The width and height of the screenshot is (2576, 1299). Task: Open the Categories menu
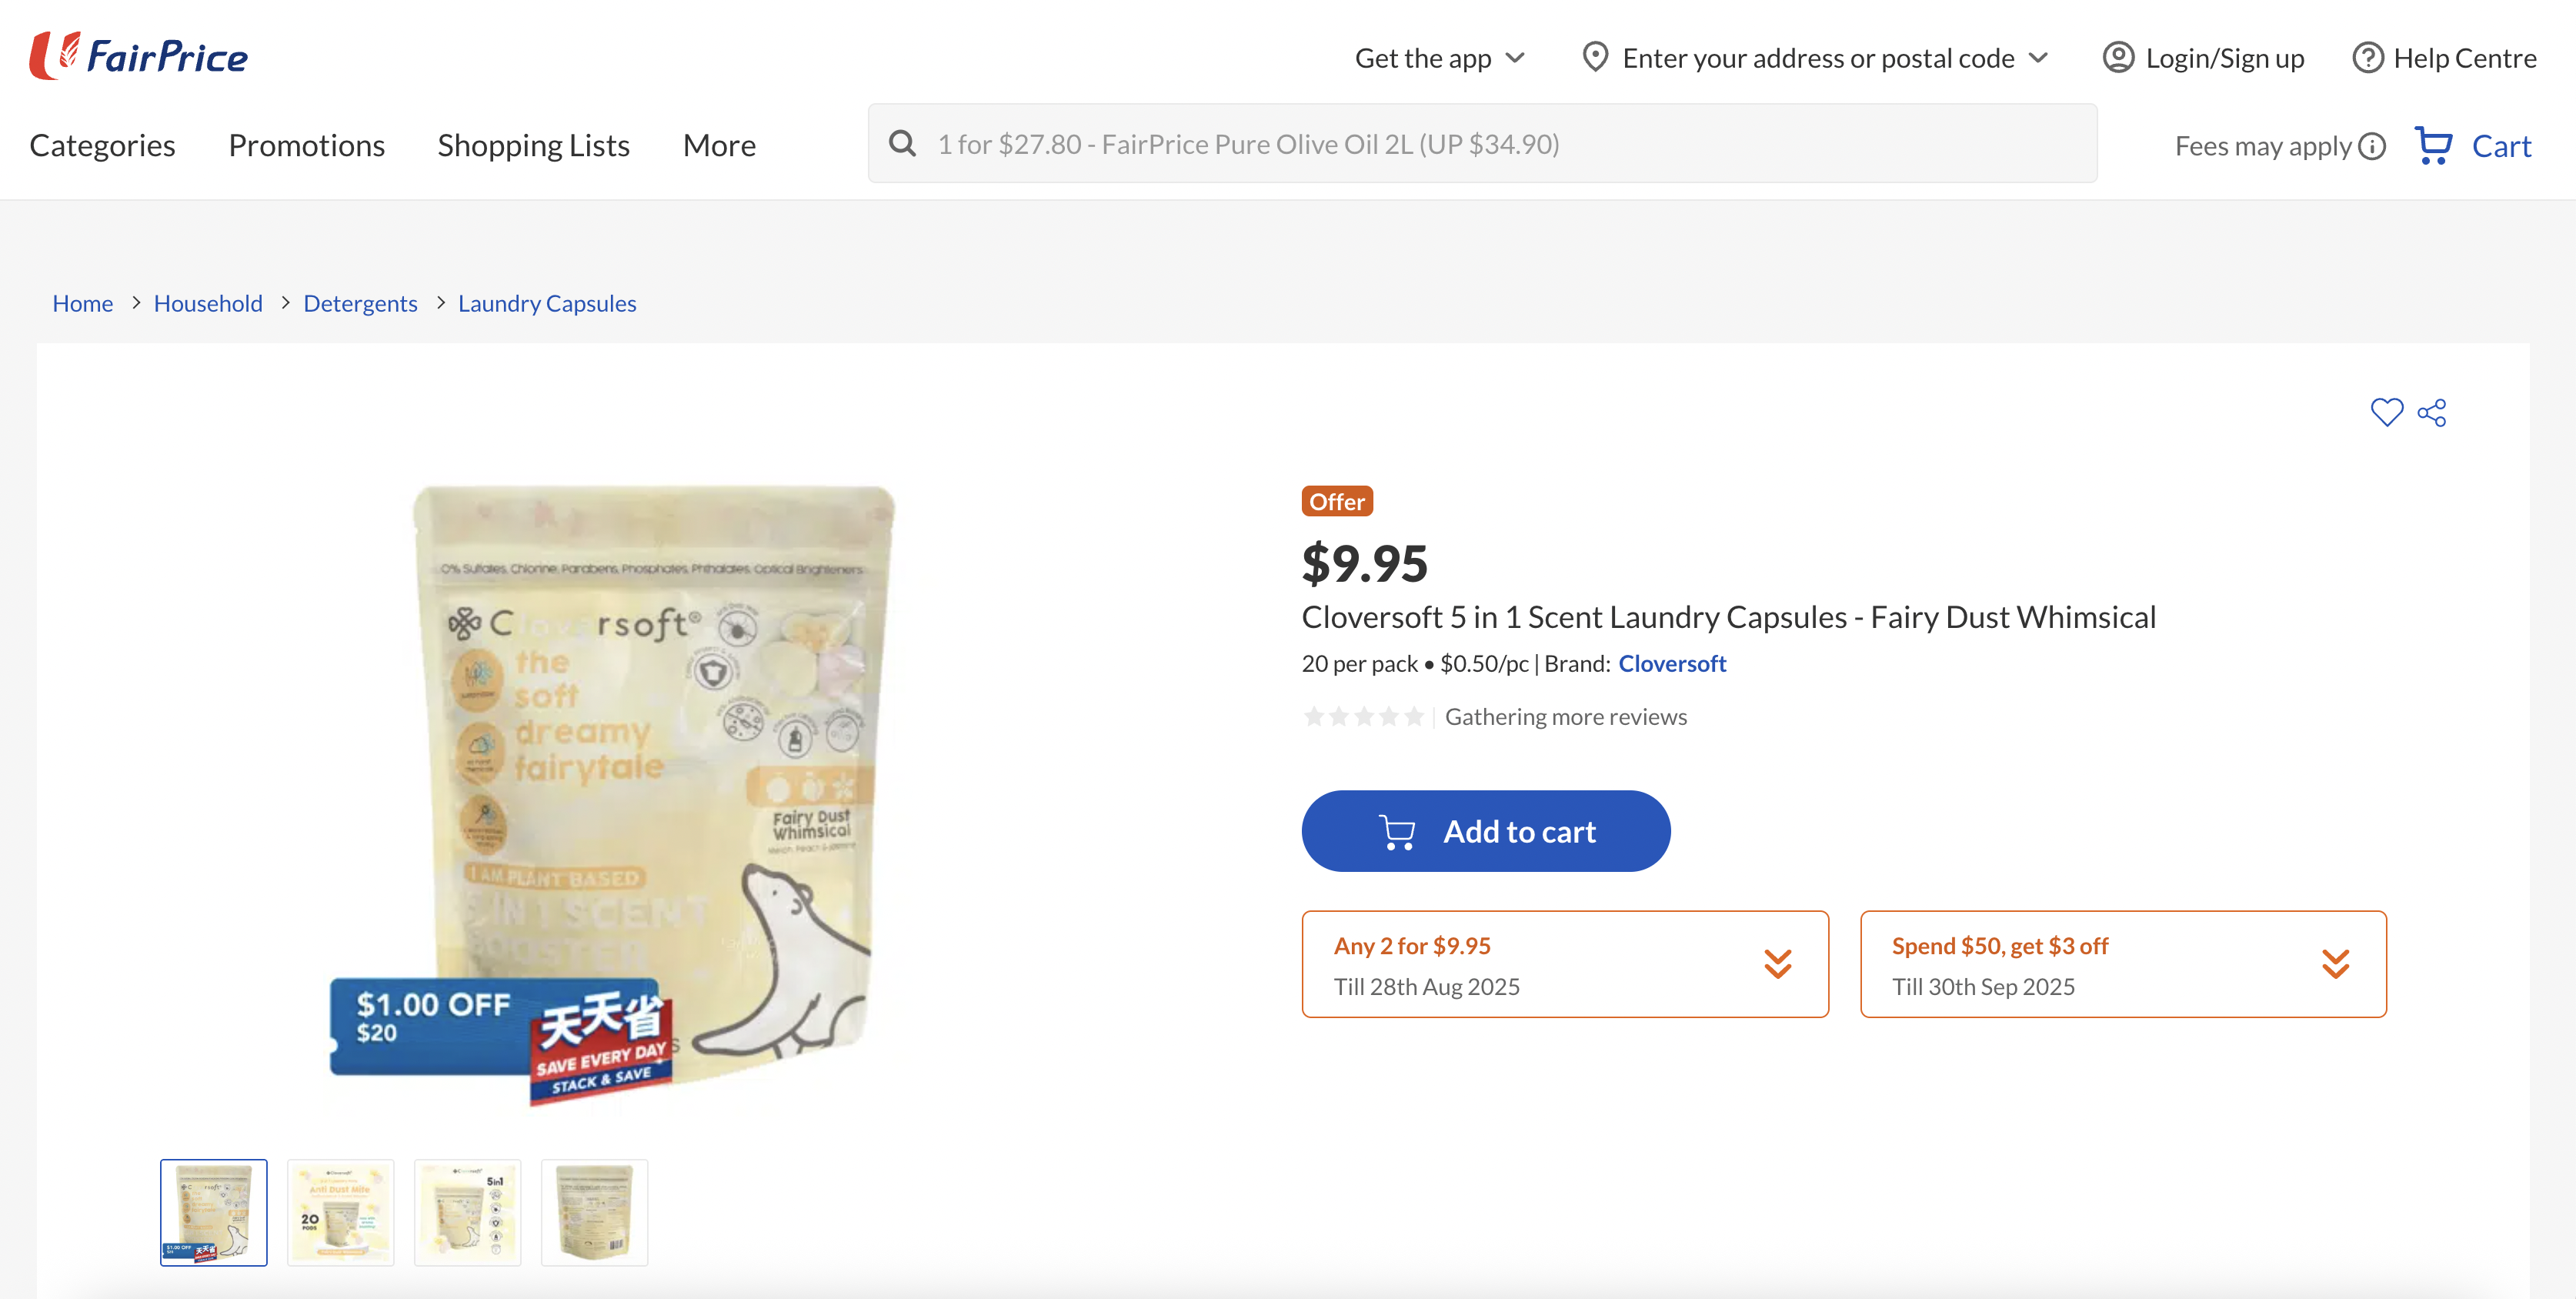pos(102,145)
